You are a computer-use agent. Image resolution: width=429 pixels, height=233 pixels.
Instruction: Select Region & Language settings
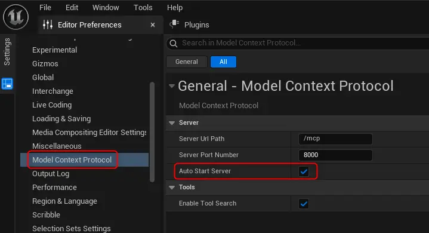[64, 201]
